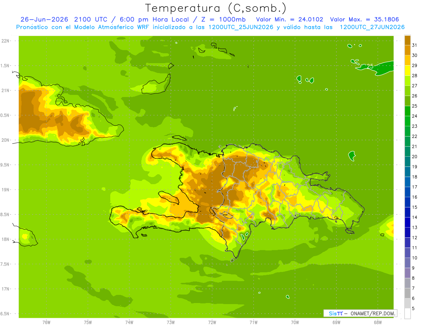Viewport: 424px width, 327px height.
Task: Click the '2100 UTC' time text
Action: pyautogui.click(x=92, y=19)
